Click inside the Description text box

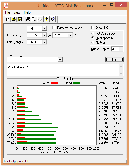[x=63, y=70]
